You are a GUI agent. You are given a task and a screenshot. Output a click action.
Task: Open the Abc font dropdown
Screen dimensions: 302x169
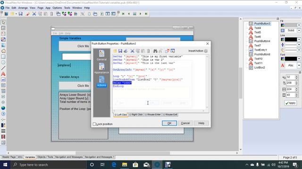pyautogui.click(x=299, y=65)
